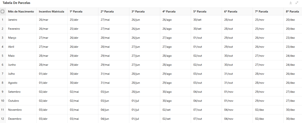302x123 pixels.
Task: Select row number 7 for Julho
Action: coord(3,74)
